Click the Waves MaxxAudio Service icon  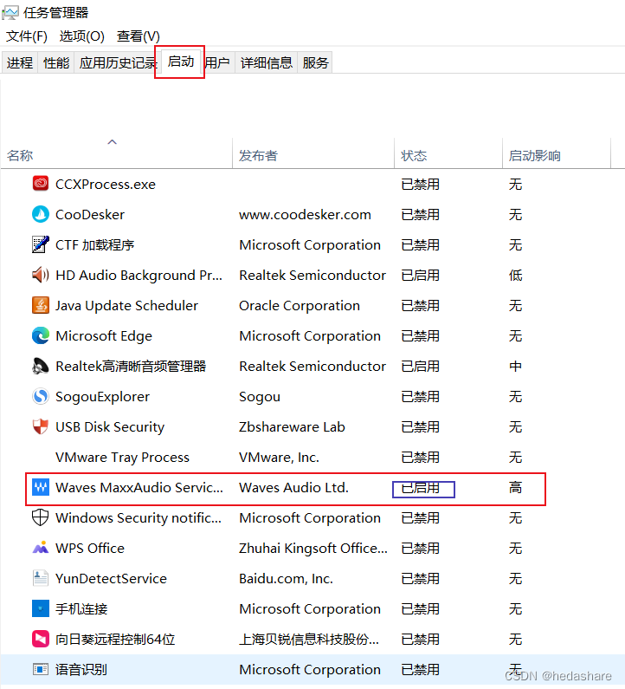41,487
